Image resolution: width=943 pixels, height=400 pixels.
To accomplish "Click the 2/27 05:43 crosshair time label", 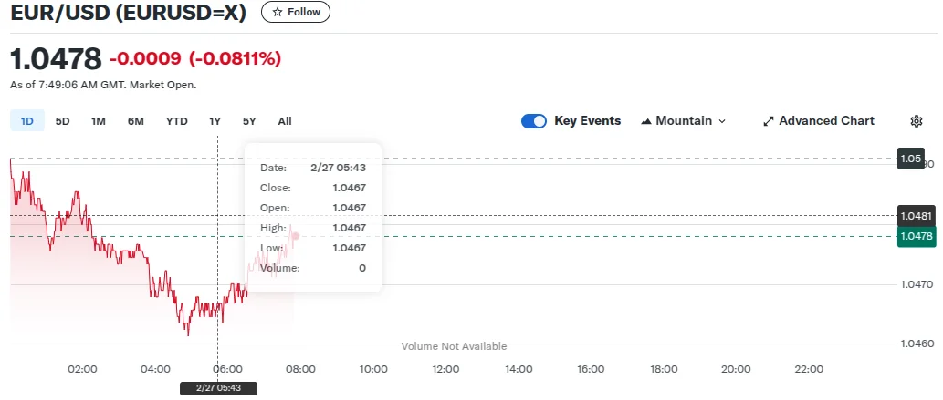I will [x=217, y=388].
